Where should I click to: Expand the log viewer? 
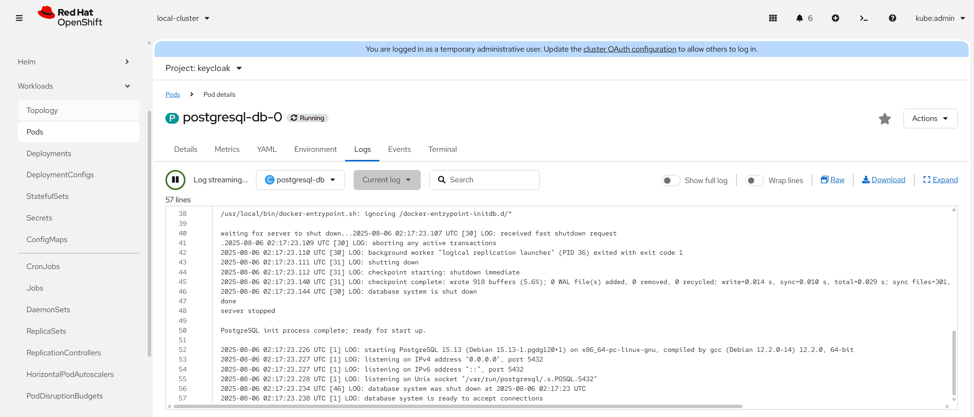[x=940, y=180]
